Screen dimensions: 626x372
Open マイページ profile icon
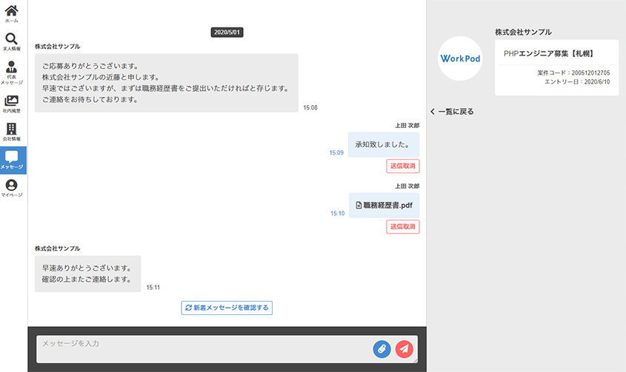(x=12, y=188)
